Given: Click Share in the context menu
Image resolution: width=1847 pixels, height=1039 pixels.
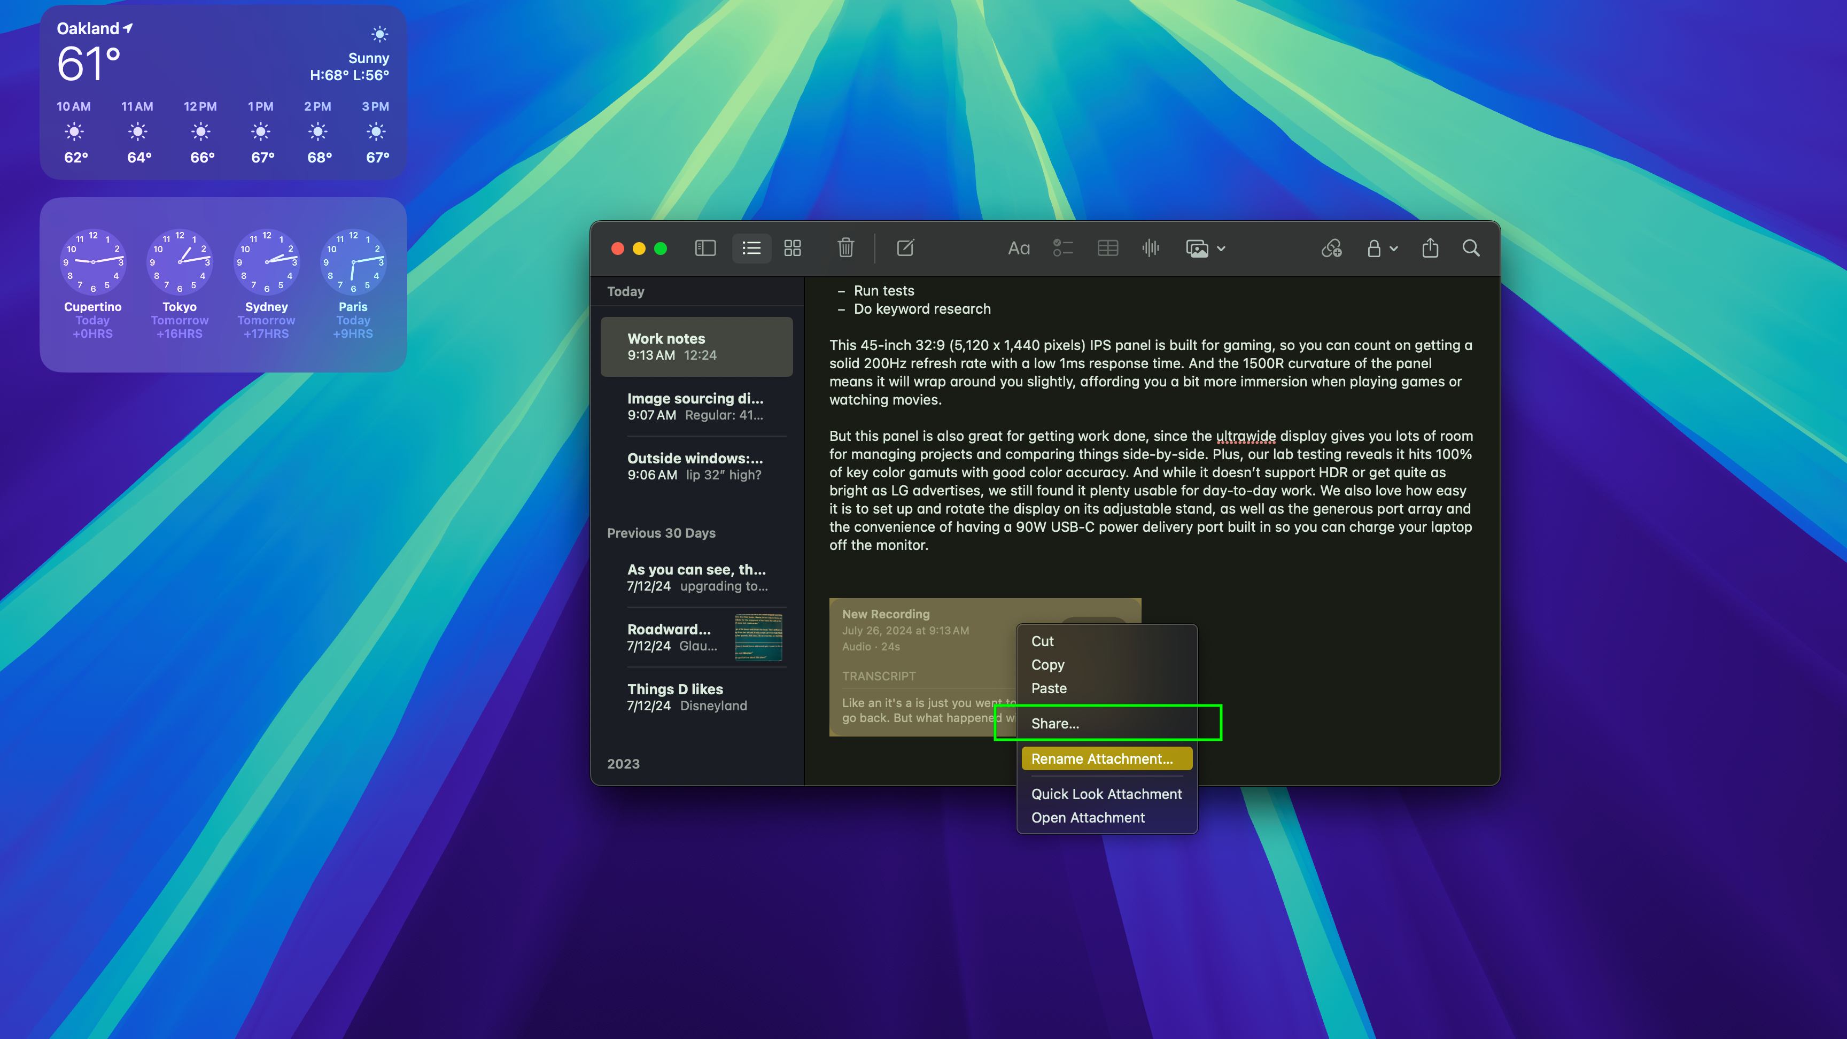Looking at the screenshot, I should pyautogui.click(x=1056, y=723).
